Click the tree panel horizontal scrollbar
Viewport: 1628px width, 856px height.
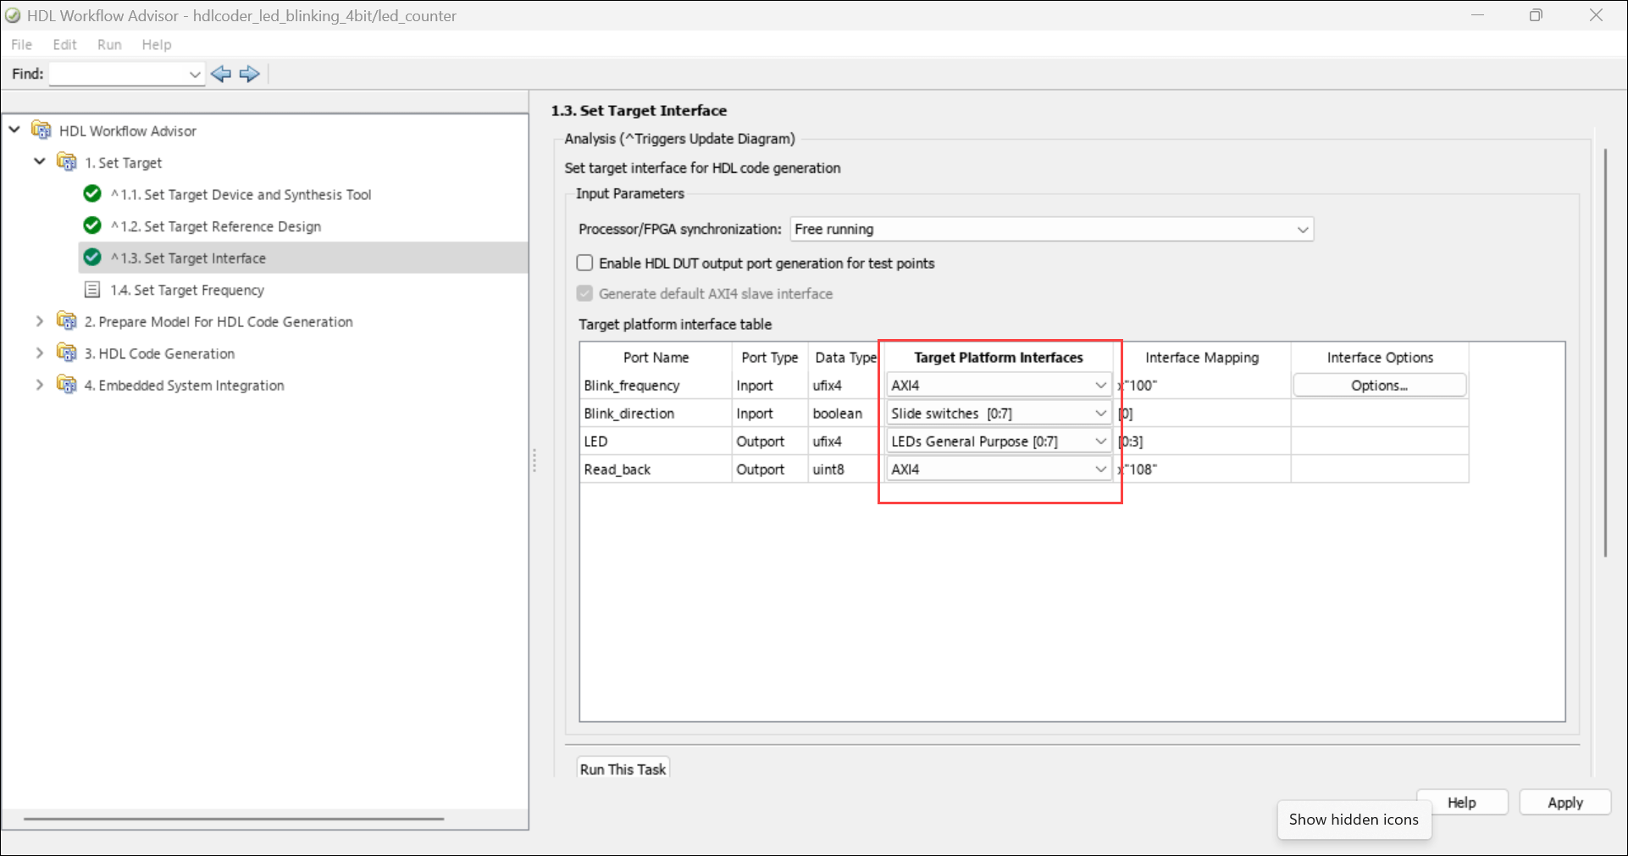point(234,819)
